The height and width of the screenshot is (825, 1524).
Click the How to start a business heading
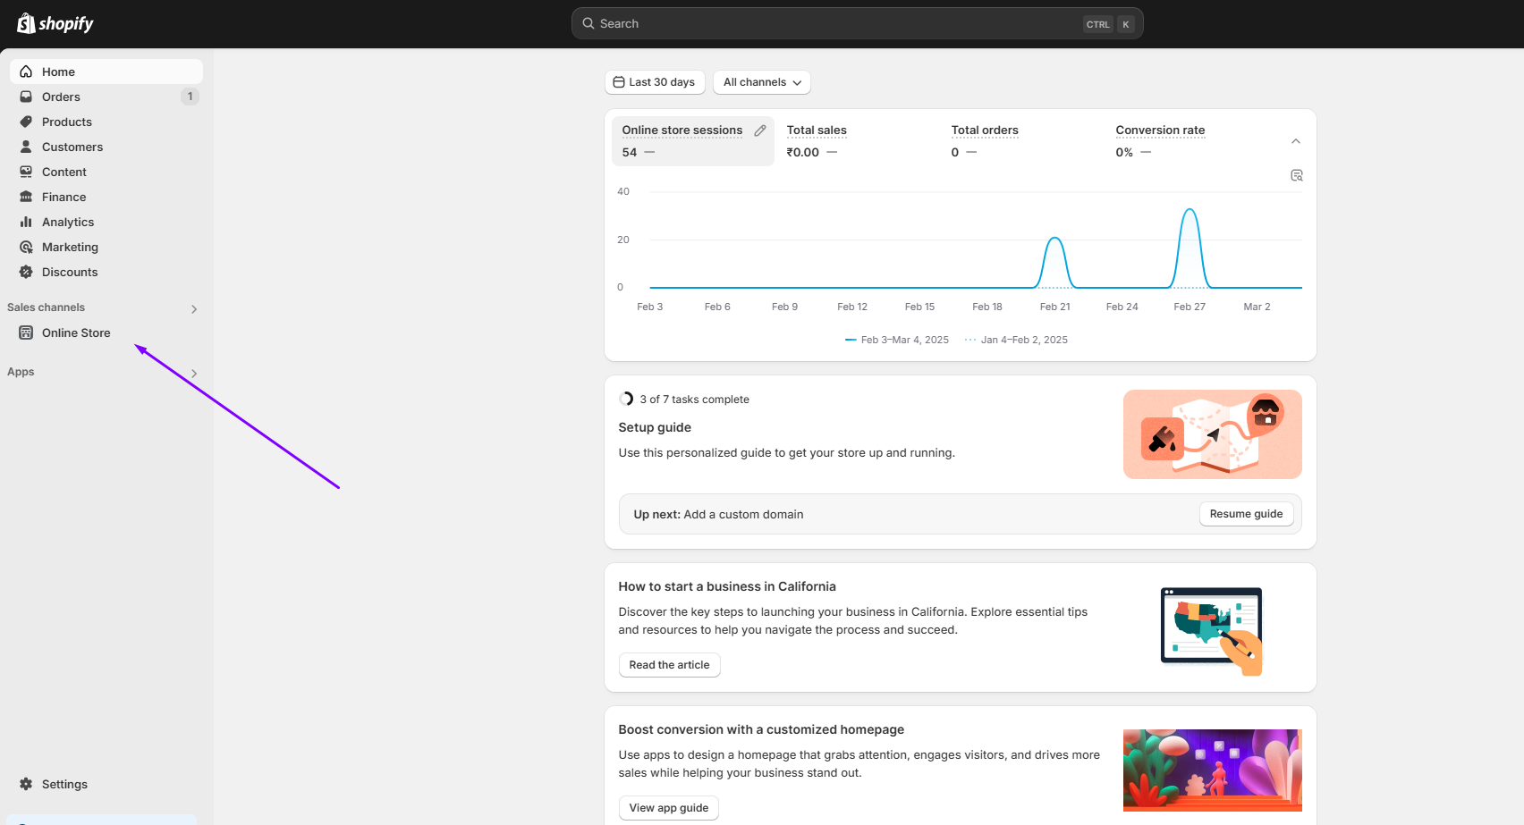[x=727, y=586]
